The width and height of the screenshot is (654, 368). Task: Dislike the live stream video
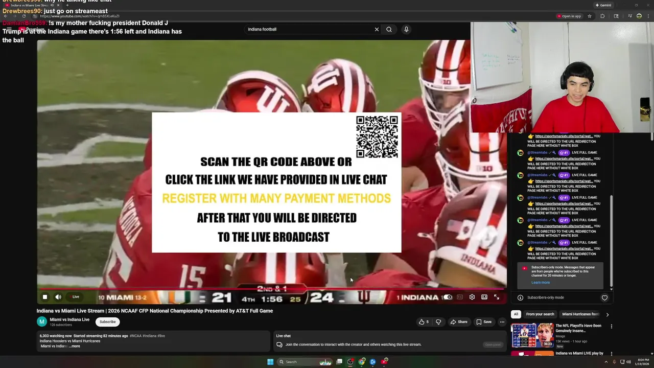click(438, 322)
